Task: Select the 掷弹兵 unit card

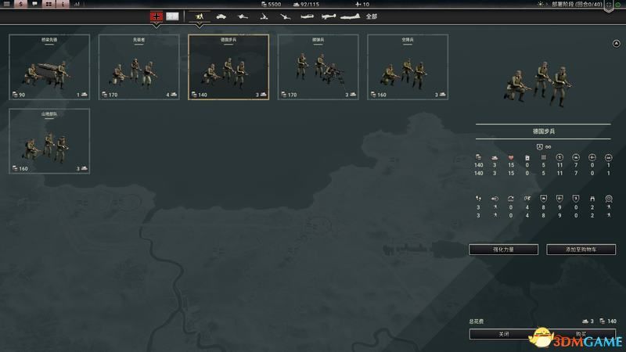Action: (x=318, y=67)
